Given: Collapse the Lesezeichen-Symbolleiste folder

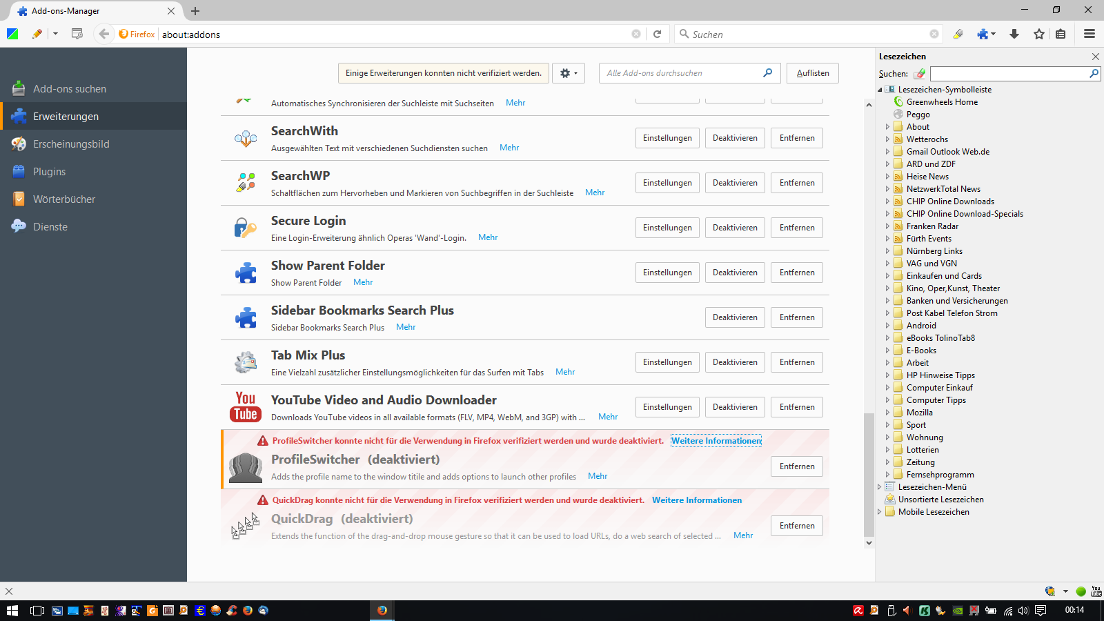Looking at the screenshot, I should pyautogui.click(x=880, y=90).
